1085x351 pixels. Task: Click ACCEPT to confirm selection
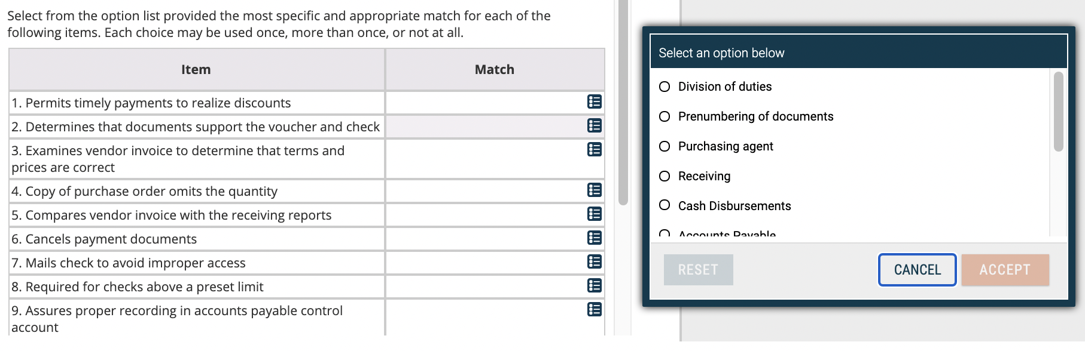click(1005, 269)
